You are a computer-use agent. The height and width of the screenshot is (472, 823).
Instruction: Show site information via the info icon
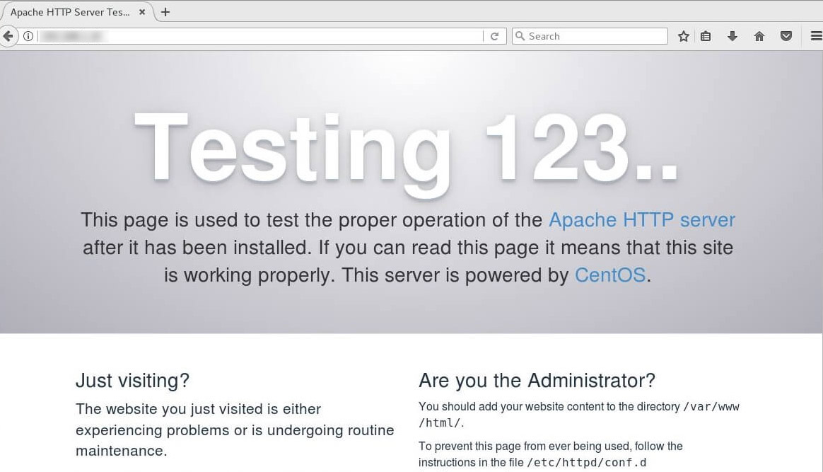point(28,36)
